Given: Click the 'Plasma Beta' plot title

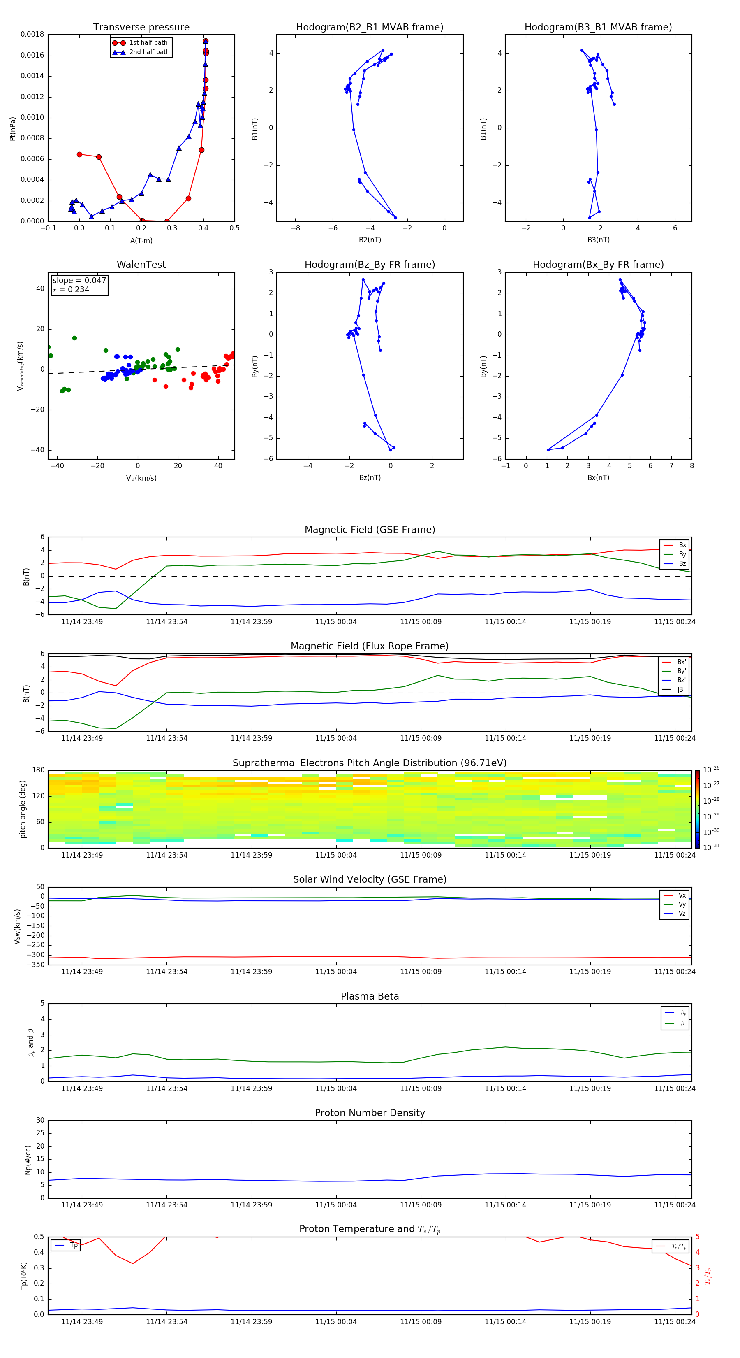Looking at the screenshot, I should (370, 996).
